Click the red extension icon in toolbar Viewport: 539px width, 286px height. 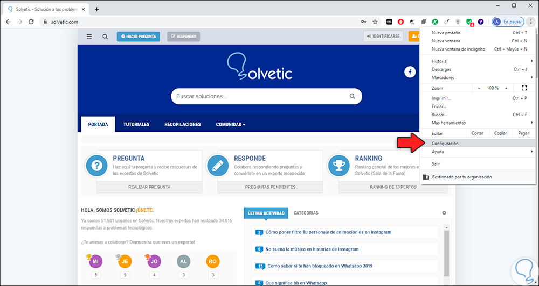(401, 22)
